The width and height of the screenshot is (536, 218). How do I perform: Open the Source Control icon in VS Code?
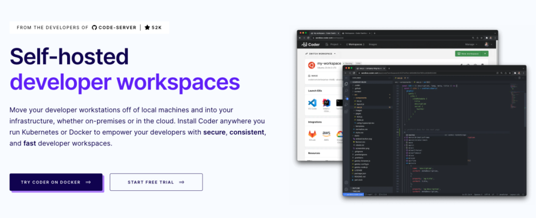tap(346, 98)
